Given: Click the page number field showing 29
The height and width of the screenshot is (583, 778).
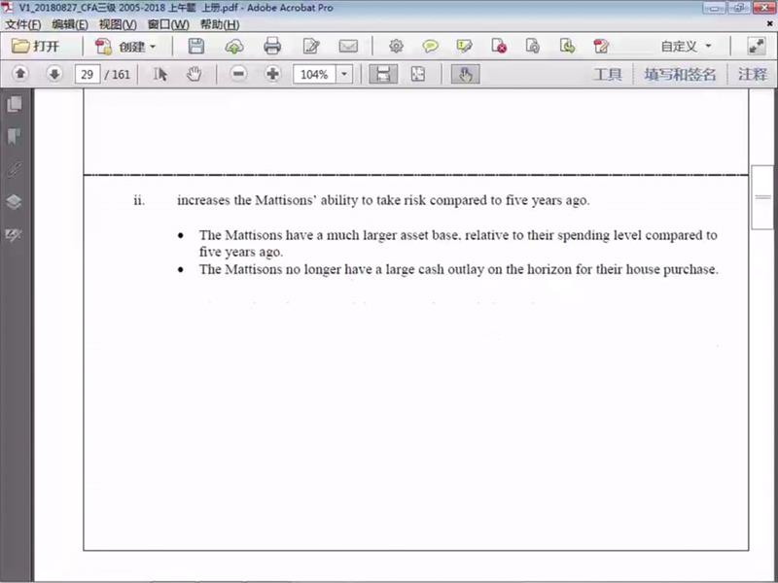Looking at the screenshot, I should click(x=88, y=74).
